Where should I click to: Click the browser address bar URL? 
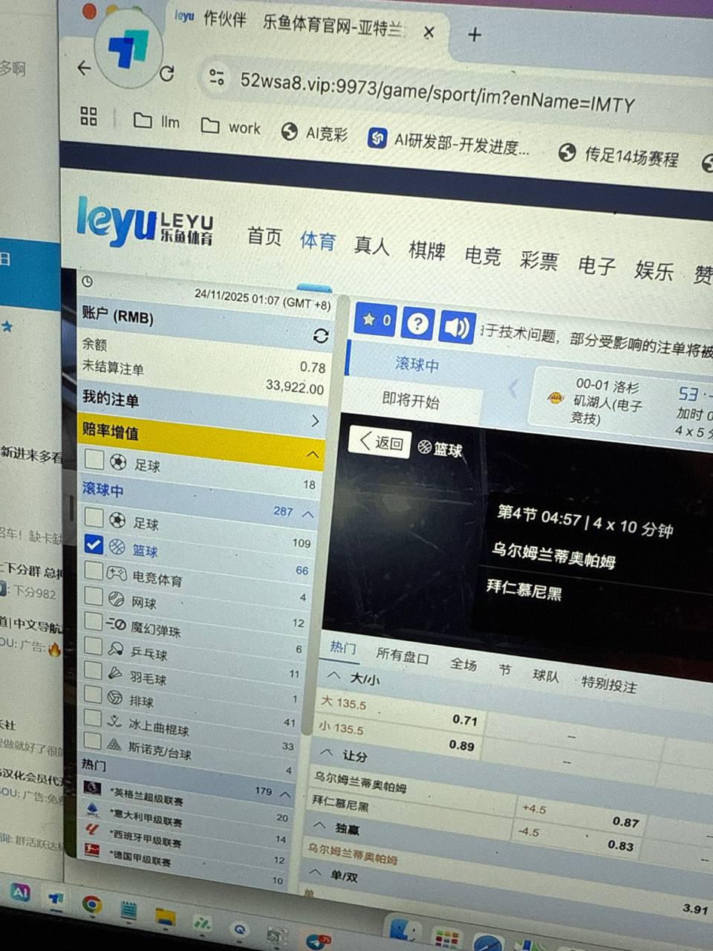pyautogui.click(x=437, y=92)
